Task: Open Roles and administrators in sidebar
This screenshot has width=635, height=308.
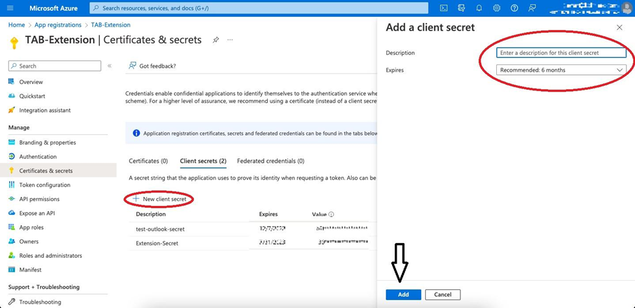Action: click(51, 255)
